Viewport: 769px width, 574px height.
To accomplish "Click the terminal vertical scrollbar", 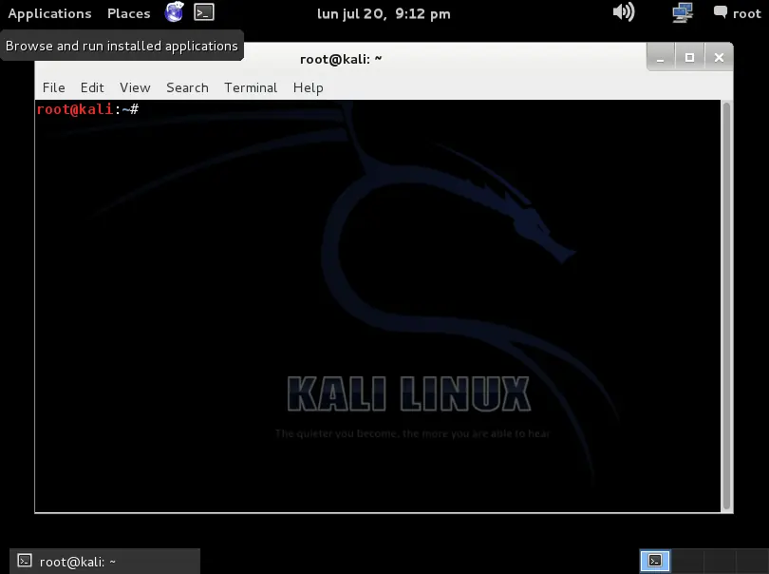I will tap(727, 306).
